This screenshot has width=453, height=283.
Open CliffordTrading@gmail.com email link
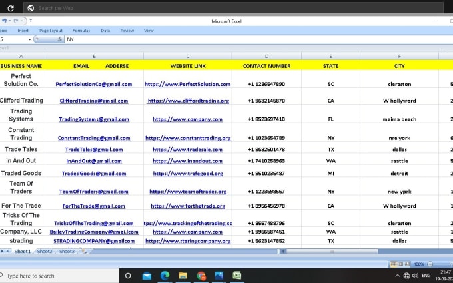click(x=94, y=101)
